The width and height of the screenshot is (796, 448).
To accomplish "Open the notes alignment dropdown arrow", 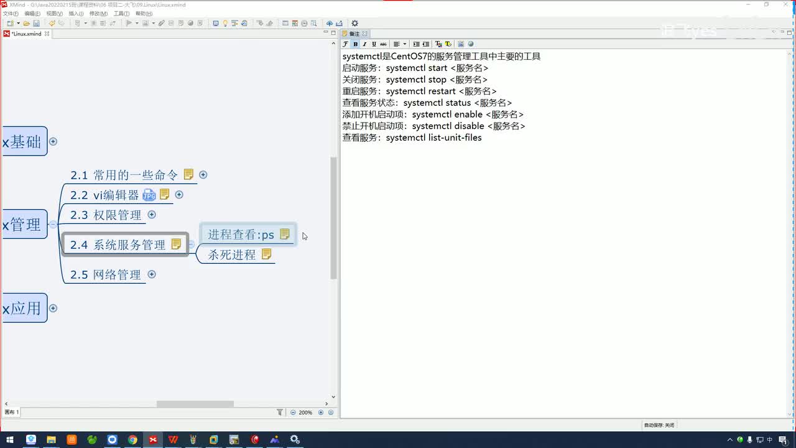I will coord(404,44).
